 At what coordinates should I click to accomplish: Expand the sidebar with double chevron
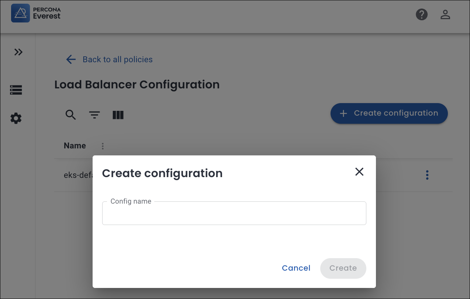[18, 52]
